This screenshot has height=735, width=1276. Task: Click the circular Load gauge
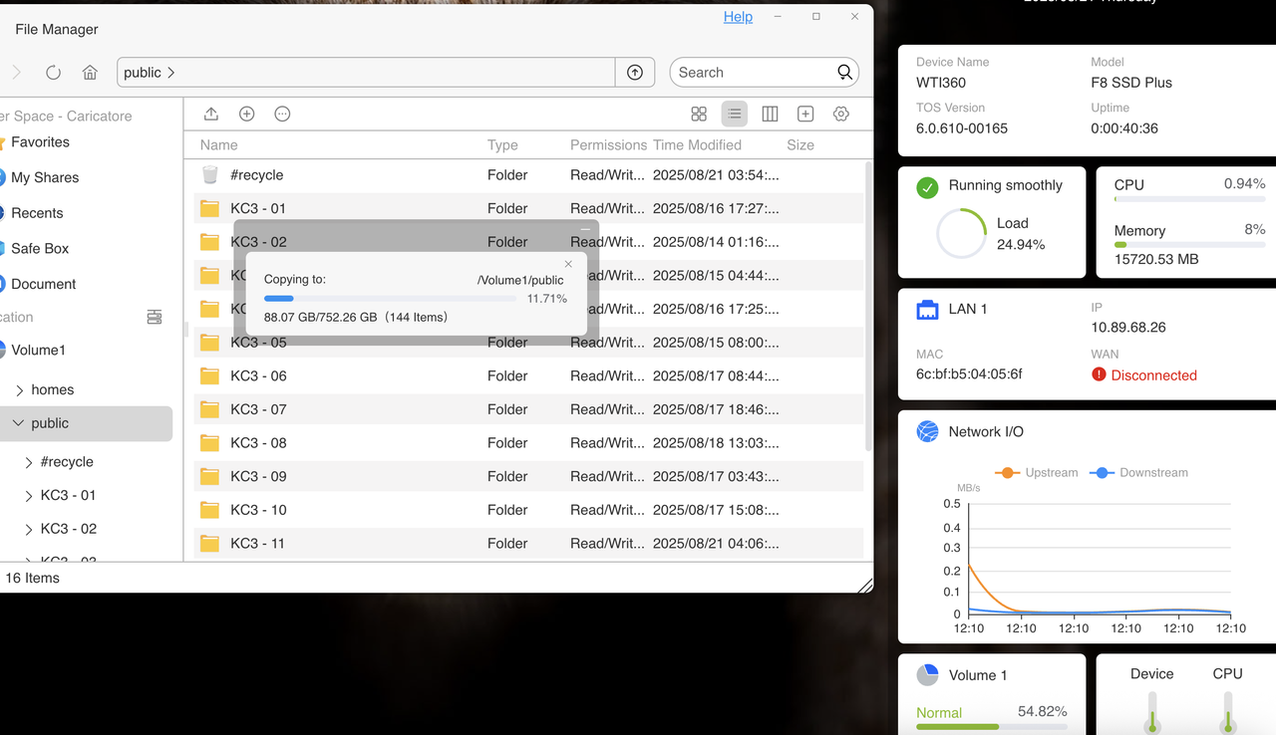pyautogui.click(x=961, y=233)
